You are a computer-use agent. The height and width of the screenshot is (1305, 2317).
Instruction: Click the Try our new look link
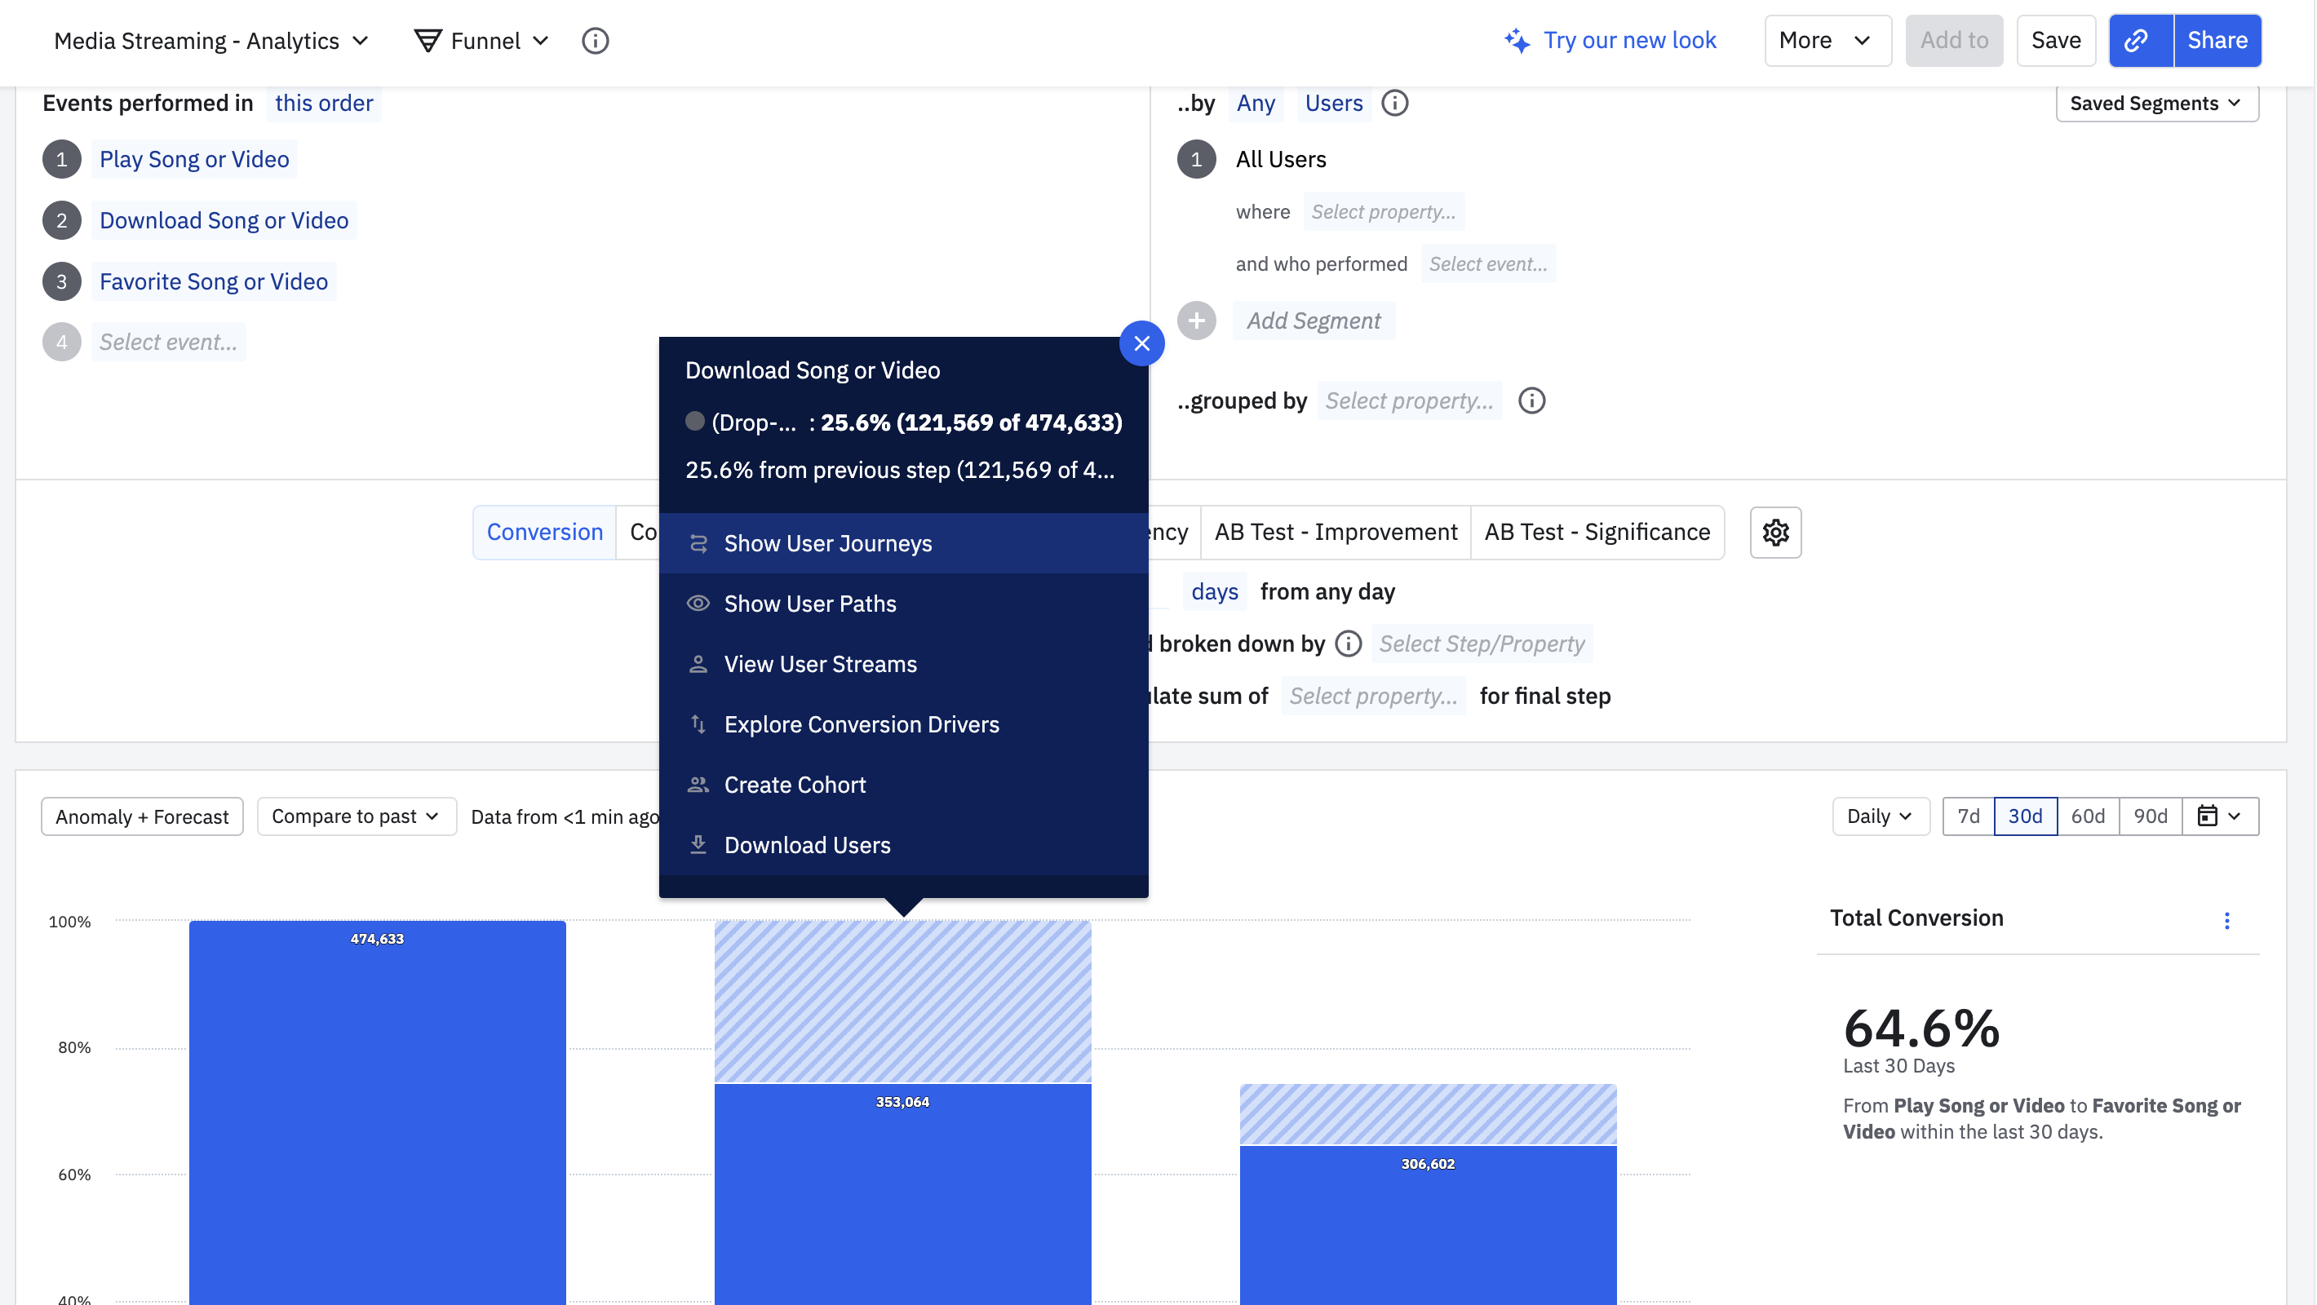(1610, 41)
